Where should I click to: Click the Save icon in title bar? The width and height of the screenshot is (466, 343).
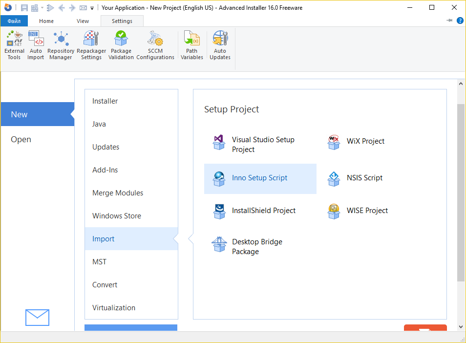[x=24, y=8]
